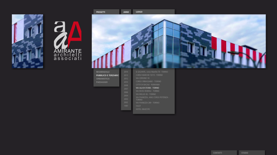277x155 pixels.
Task: Open the Città di Bacau - Romania project
Action: coord(148,85)
